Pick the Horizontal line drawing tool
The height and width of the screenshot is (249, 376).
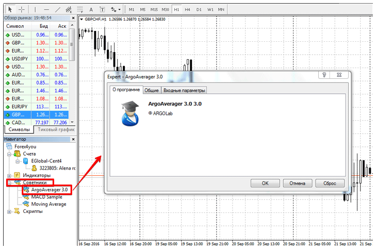coord(47,9)
